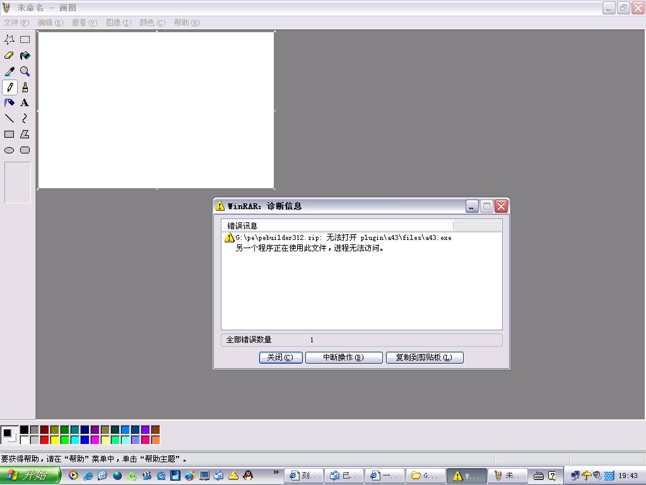
Task: Open the Windows 开始 start button
Action: click(30, 476)
